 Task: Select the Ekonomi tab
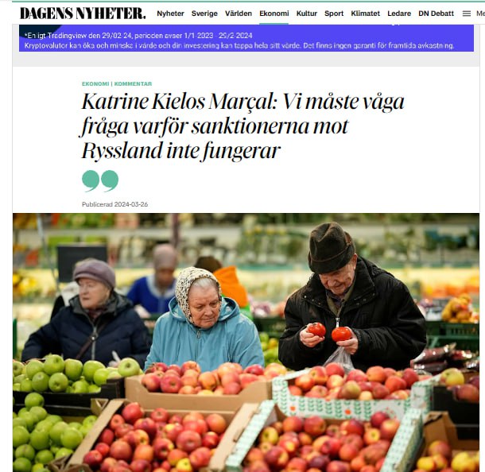(274, 14)
